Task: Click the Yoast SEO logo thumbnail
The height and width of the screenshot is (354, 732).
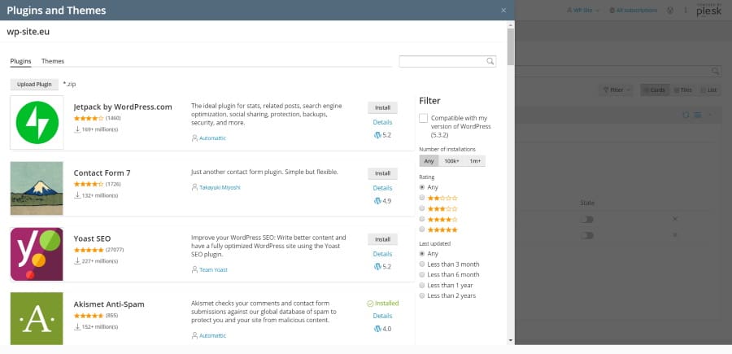Action: point(37,254)
